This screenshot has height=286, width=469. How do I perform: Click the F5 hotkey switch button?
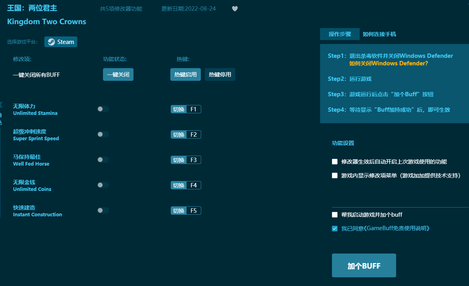(x=186, y=211)
